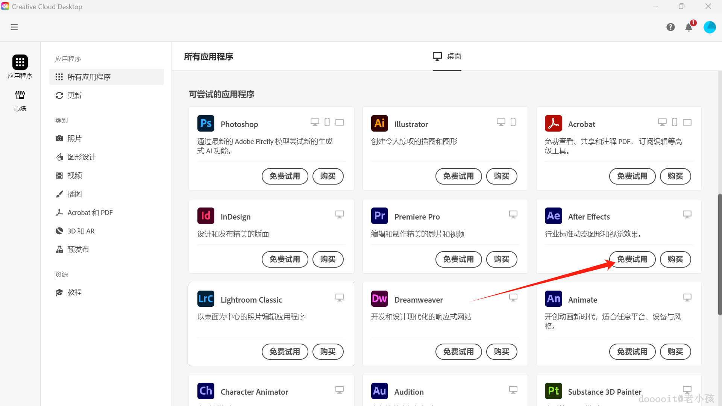Switch to the 桌面 tab

pyautogui.click(x=447, y=56)
